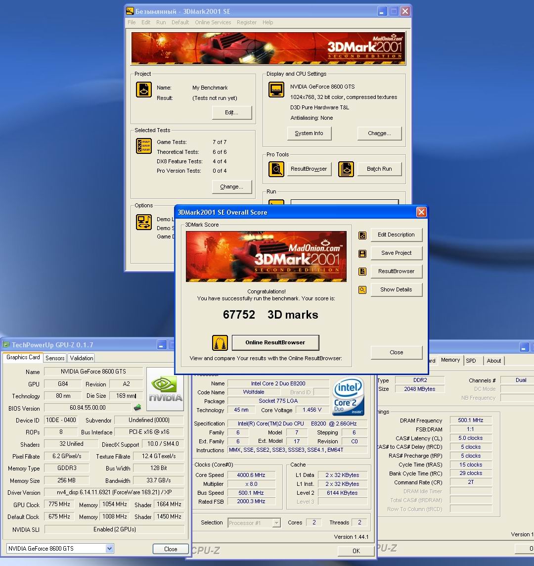Open the File menu in 3DMark2001
Viewport: 534px width, 566px height.
pyautogui.click(x=132, y=22)
